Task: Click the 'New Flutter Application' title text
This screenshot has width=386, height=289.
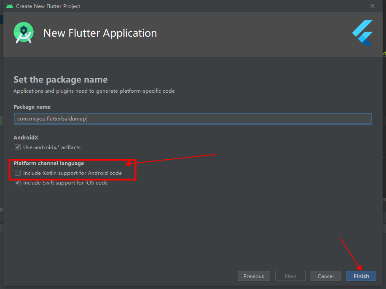Action: point(100,33)
